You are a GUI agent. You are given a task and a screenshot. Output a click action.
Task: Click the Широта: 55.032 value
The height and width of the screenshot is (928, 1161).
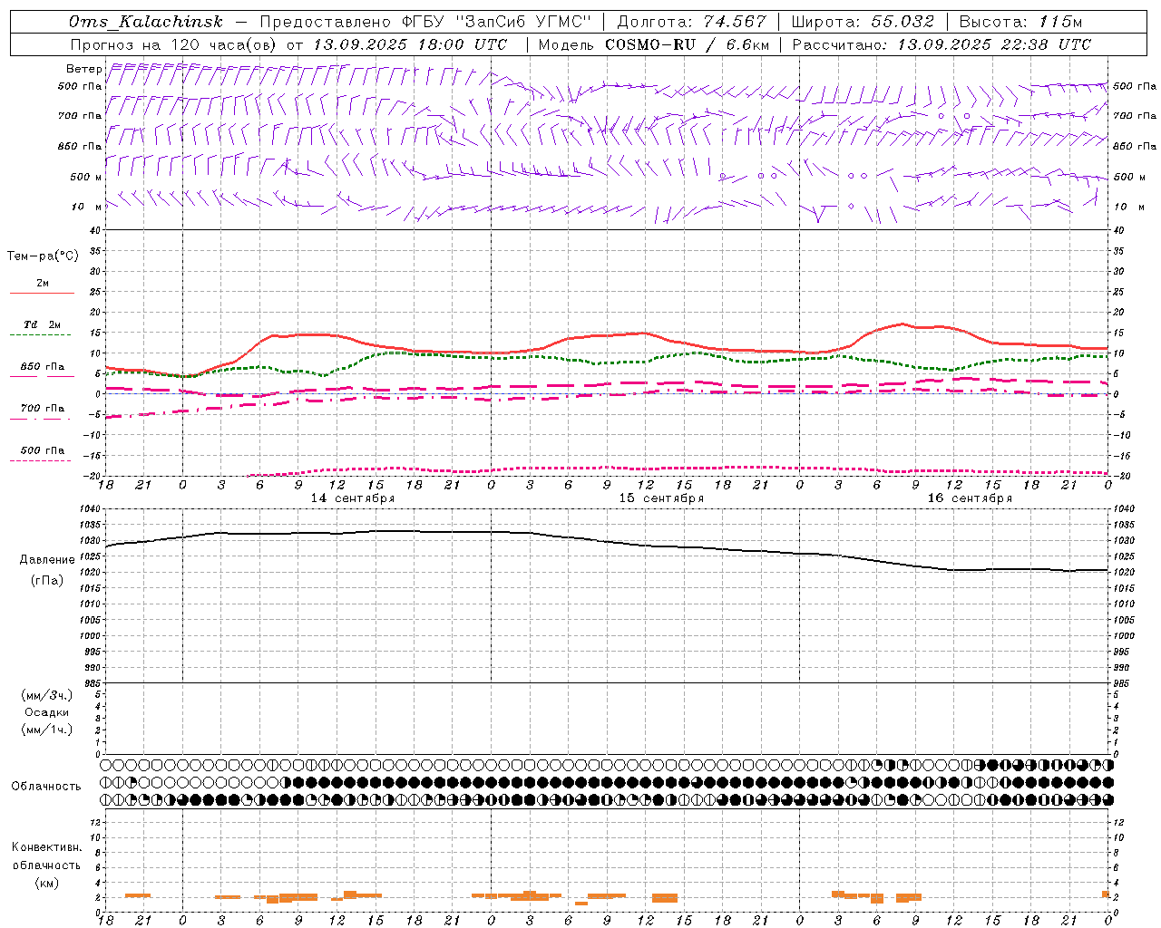click(863, 22)
